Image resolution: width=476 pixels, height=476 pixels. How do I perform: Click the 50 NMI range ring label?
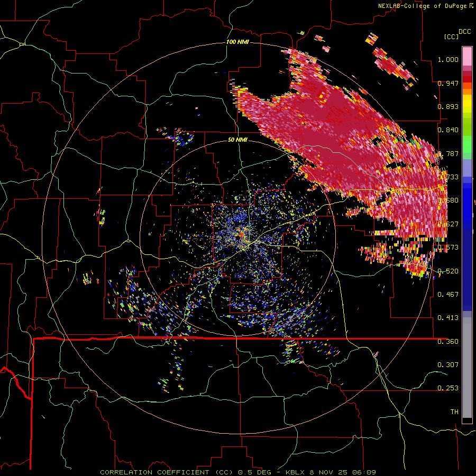(x=237, y=140)
